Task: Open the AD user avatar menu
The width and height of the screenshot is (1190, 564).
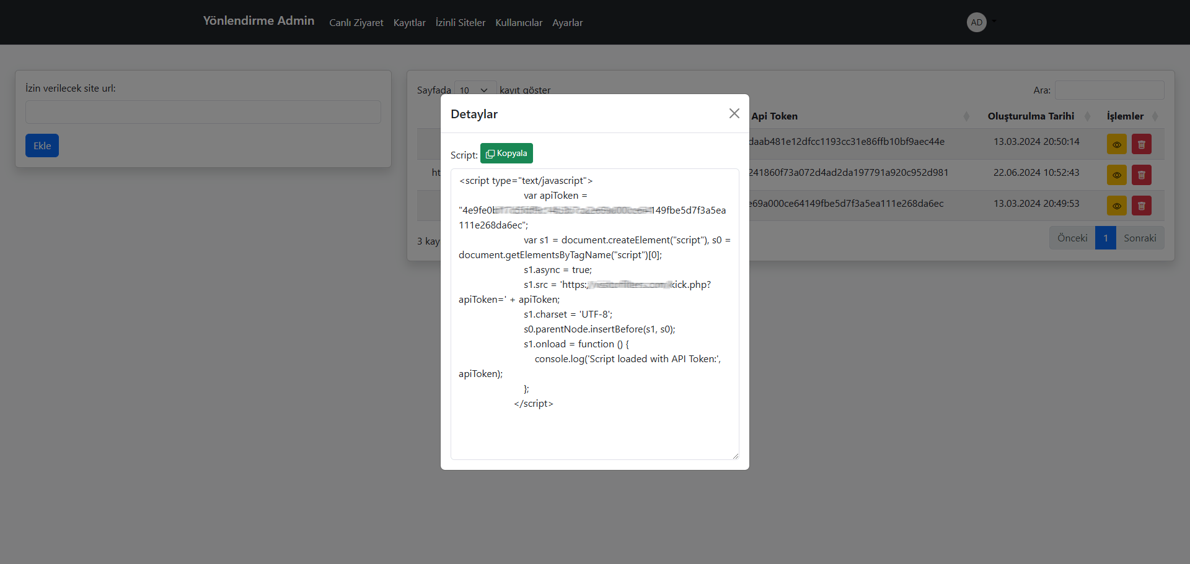Action: (x=977, y=22)
